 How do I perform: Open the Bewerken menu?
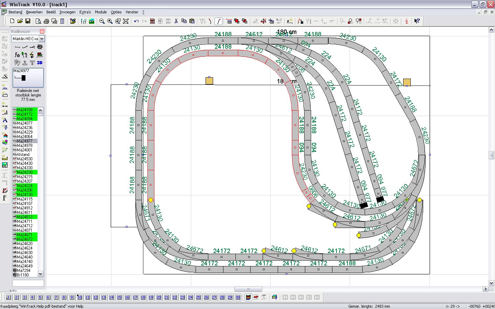[34, 12]
